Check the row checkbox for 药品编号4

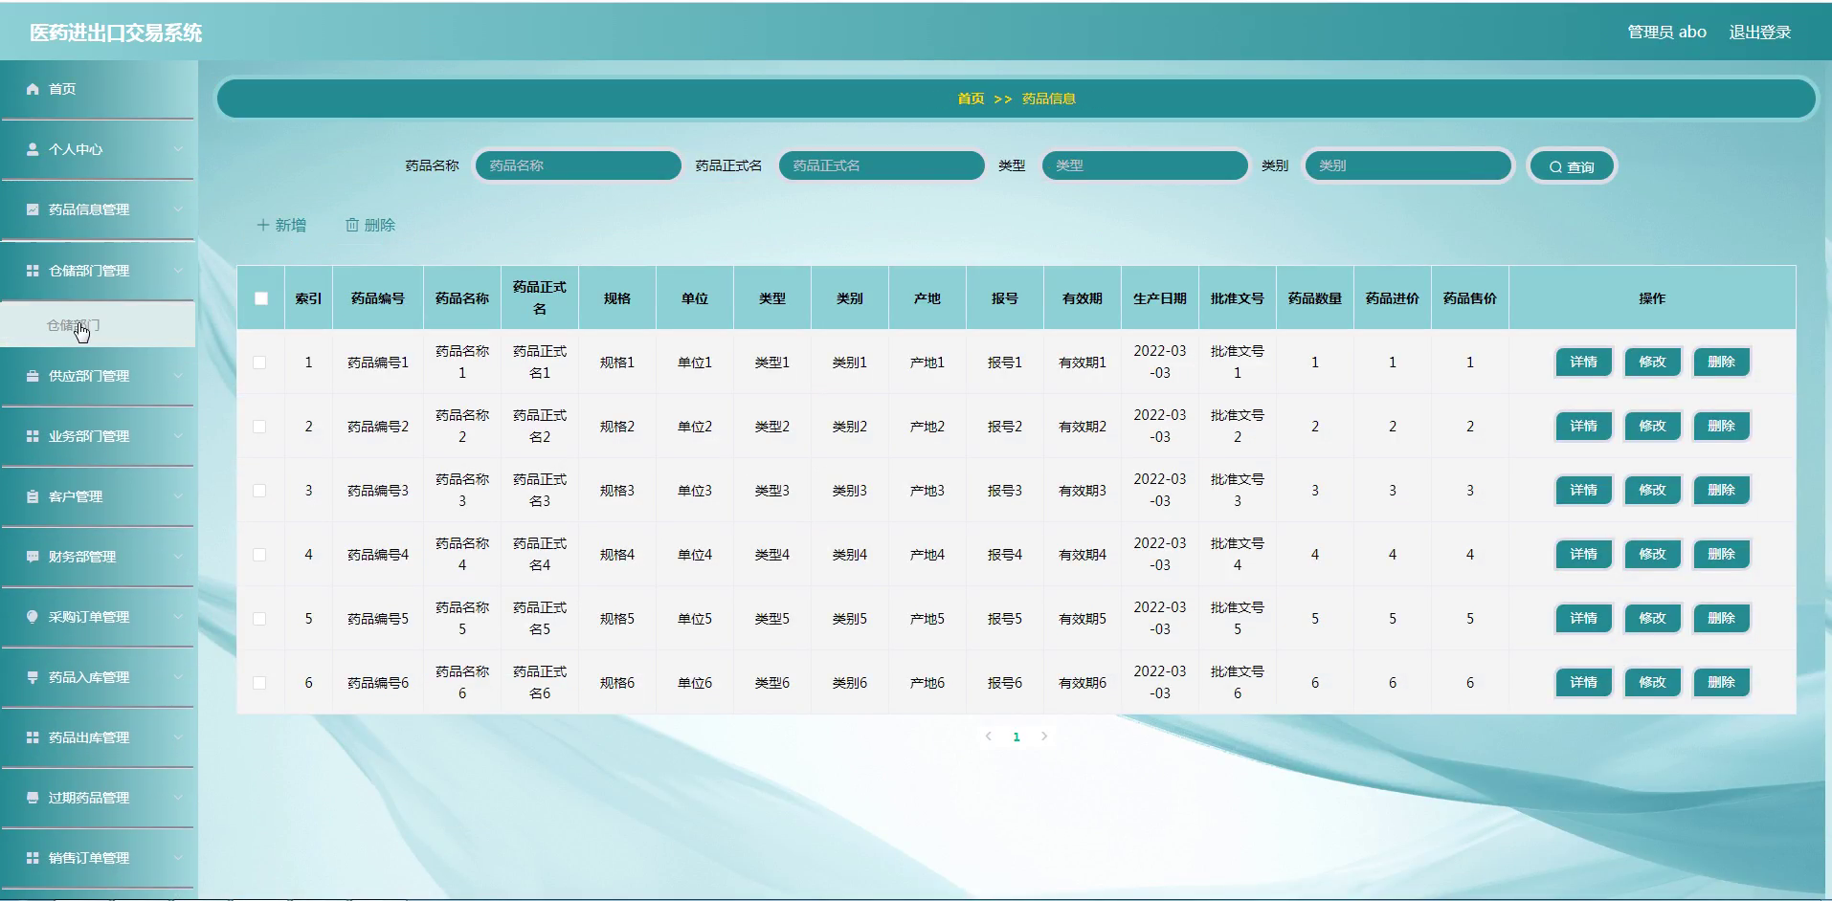tap(259, 555)
